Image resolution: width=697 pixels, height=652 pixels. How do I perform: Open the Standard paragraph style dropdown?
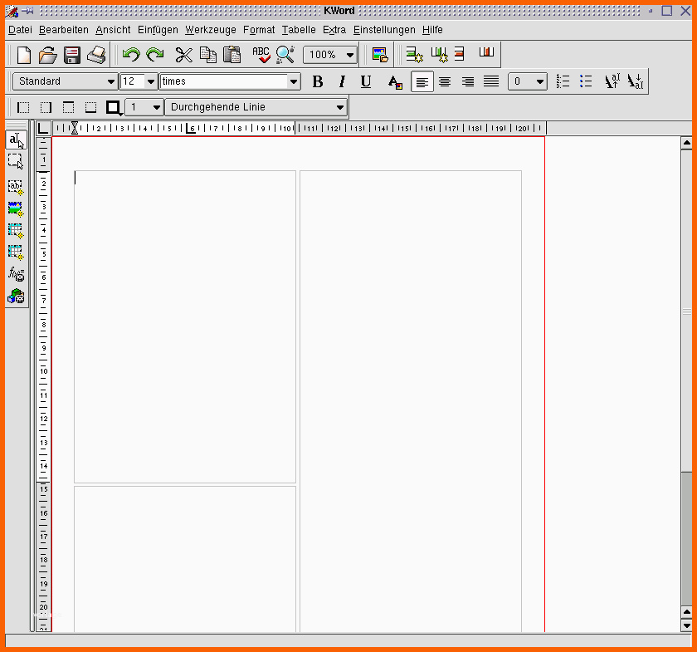(x=66, y=81)
